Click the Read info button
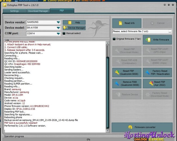This screenshot has width=177, height=141. coord(127,23)
